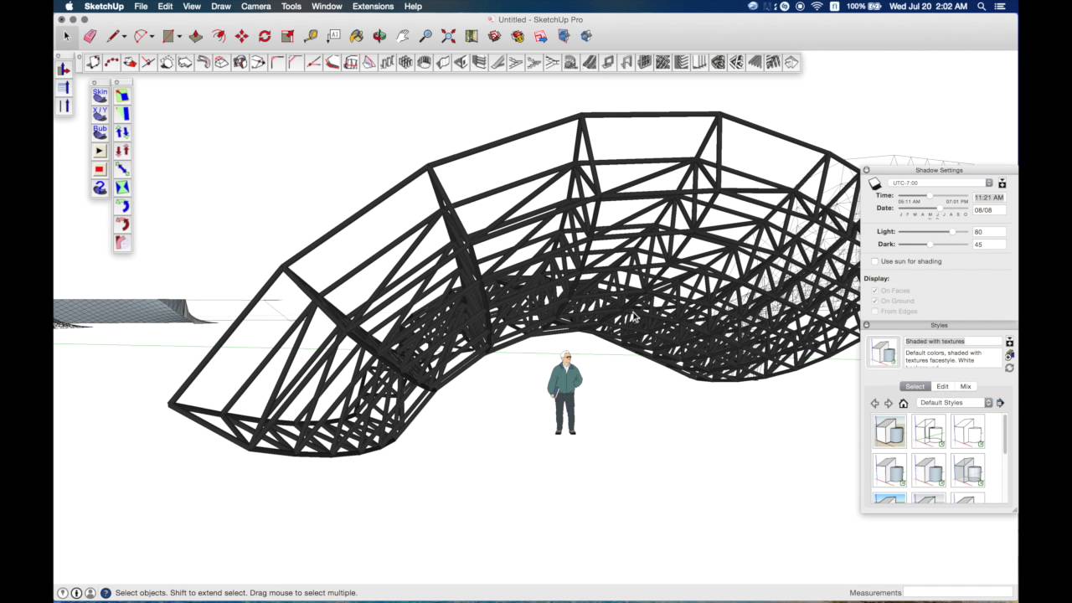Switch to the Mix tab in Styles
This screenshot has height=603, width=1072.
click(x=966, y=386)
